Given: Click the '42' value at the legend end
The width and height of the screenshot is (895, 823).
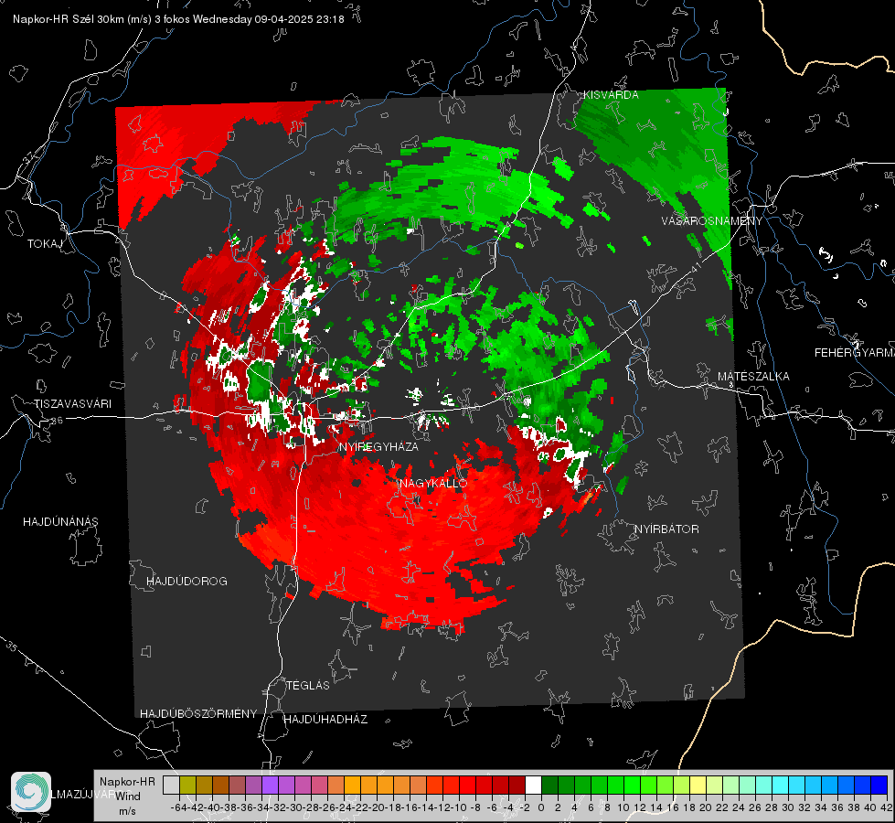Looking at the screenshot, I should [886, 807].
